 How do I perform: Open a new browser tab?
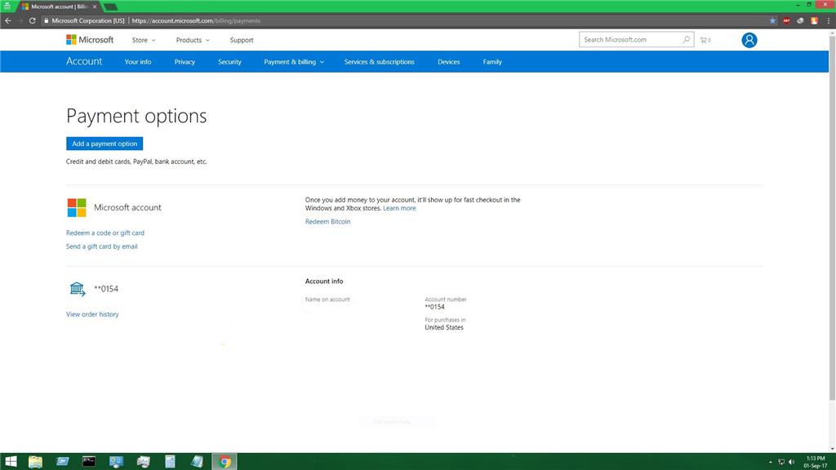coord(110,7)
